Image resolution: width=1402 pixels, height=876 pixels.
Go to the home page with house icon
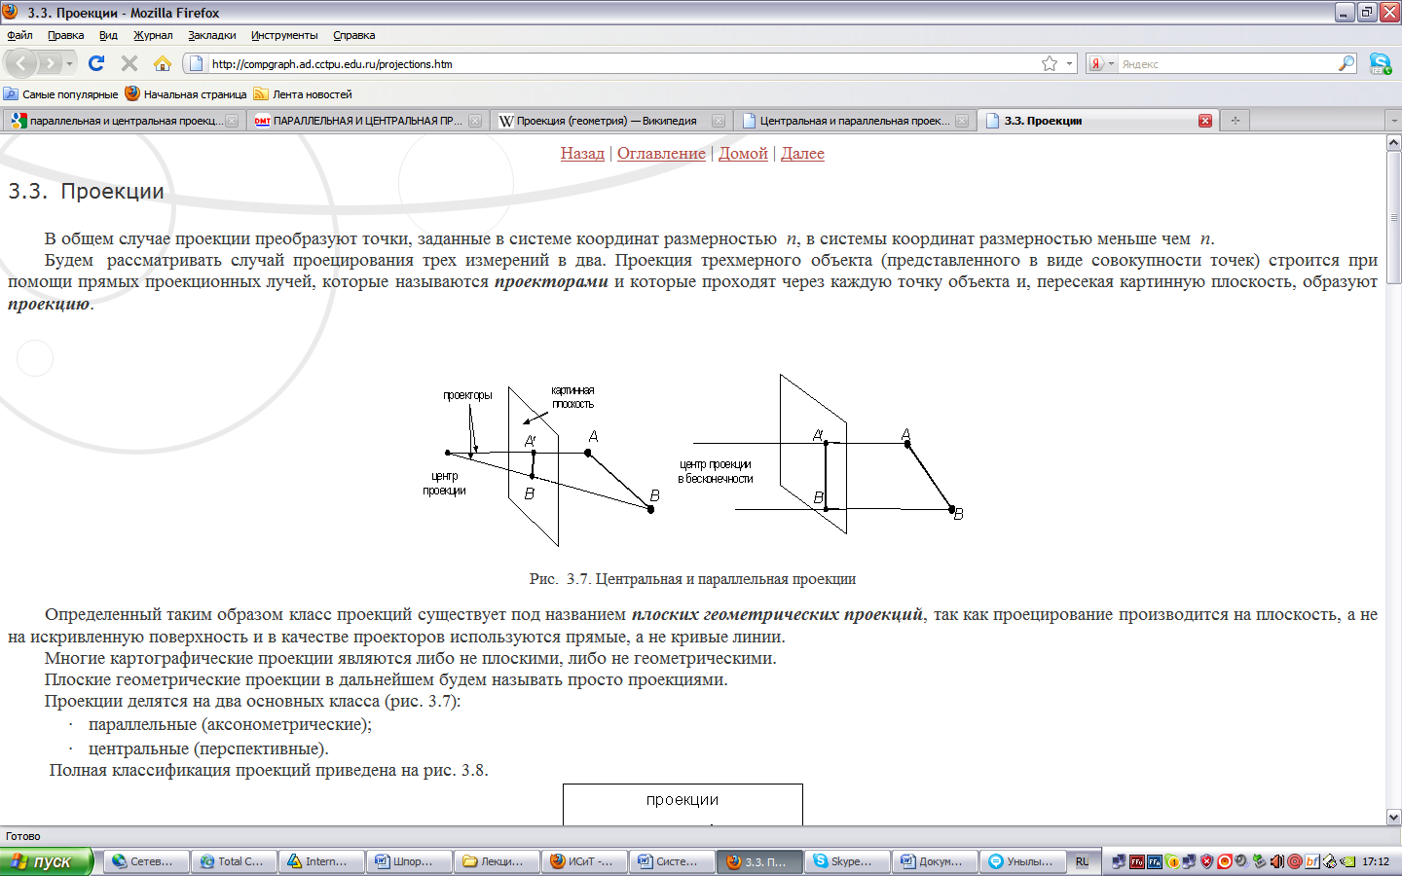(163, 63)
